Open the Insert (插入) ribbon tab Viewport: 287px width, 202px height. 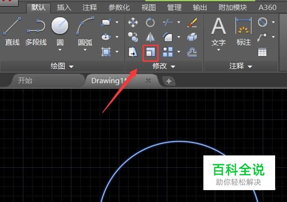click(x=64, y=8)
